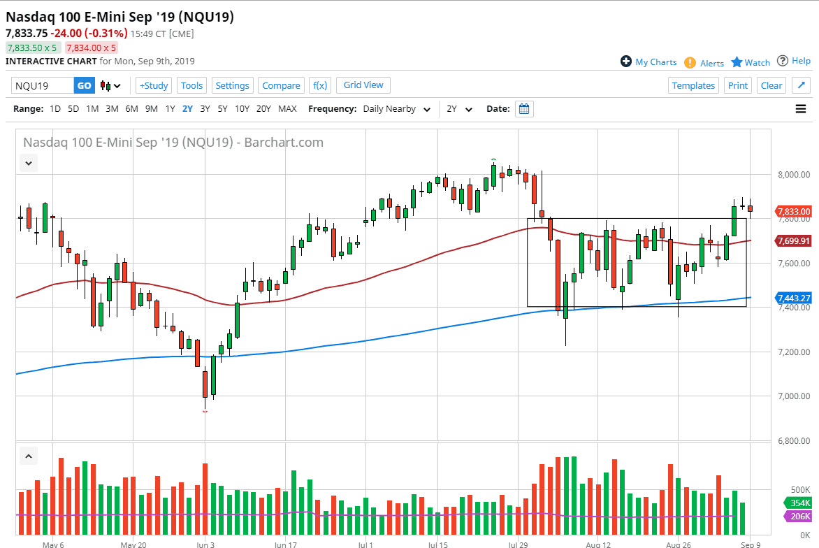Click the red 7,833.00 price label
The height and width of the screenshot is (548, 819).
tap(794, 211)
